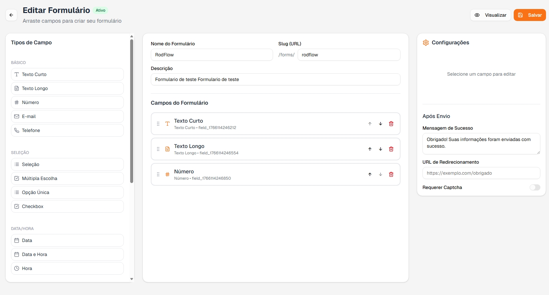Move Texto Curto field down

pyautogui.click(x=381, y=124)
